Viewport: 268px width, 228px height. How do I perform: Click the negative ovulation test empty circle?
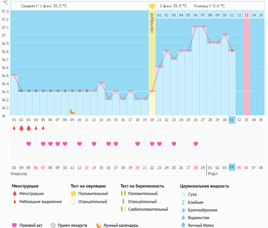pos(73,202)
